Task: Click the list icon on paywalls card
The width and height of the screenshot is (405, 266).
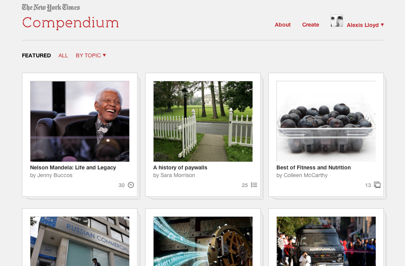Action: pos(254,185)
